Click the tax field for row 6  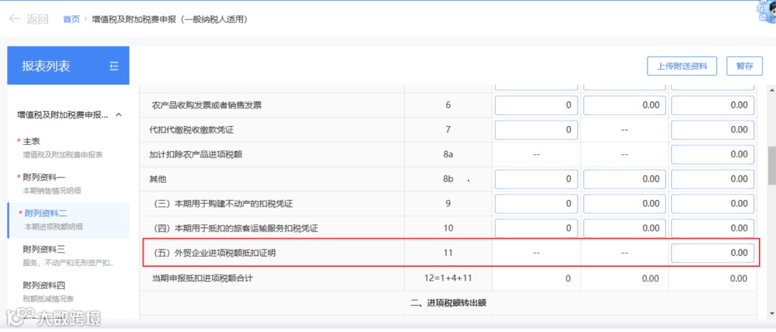coord(713,105)
